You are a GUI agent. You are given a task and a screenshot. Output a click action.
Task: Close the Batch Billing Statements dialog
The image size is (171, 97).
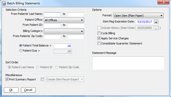click(x=163, y=2)
